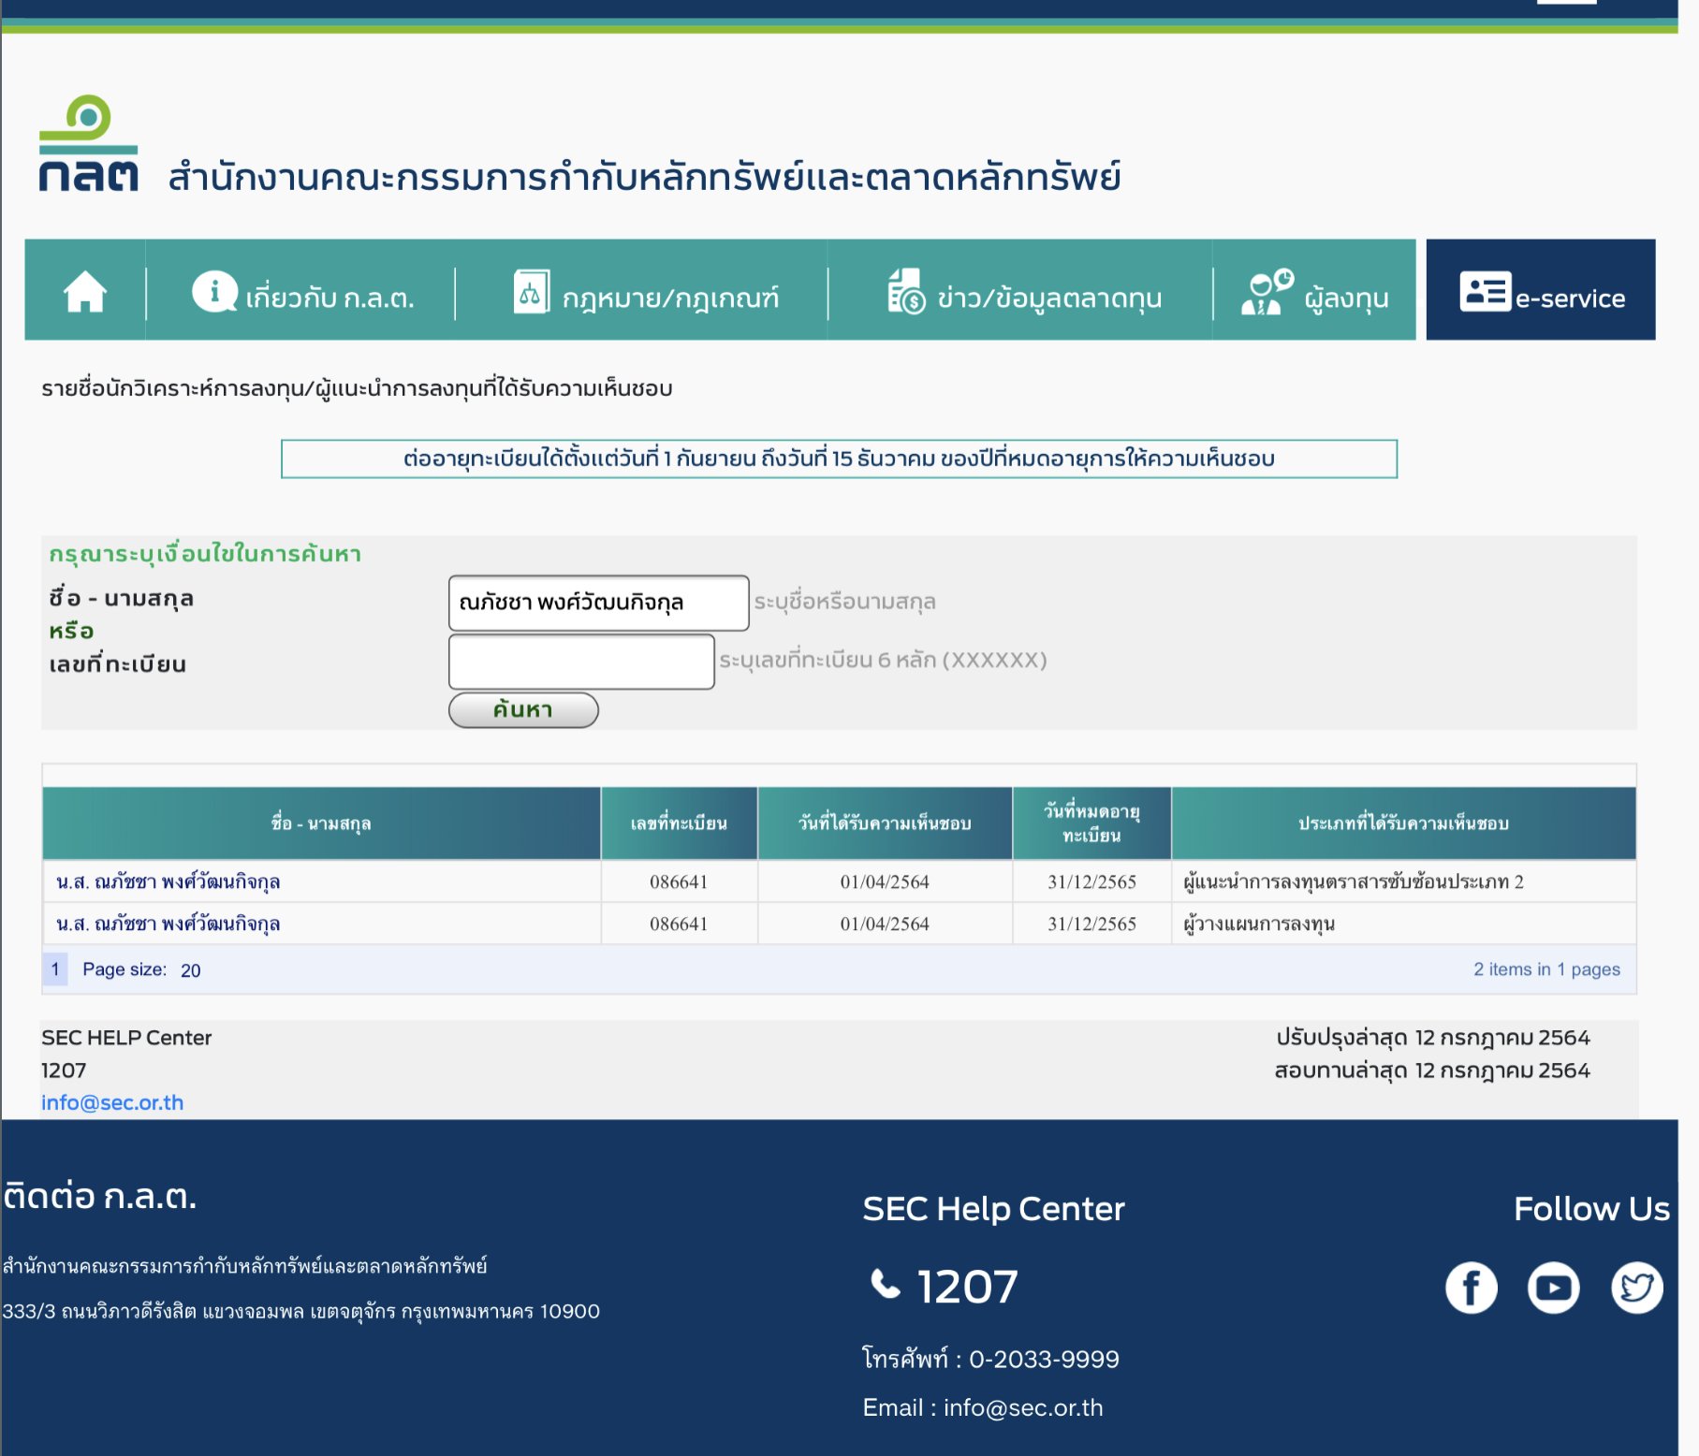Click the Home icon in navigation bar
This screenshot has width=1699, height=1456.
pyautogui.click(x=85, y=291)
